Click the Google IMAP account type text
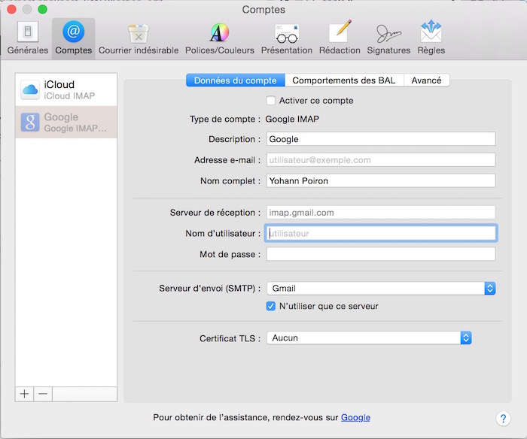Screen dimensions: 527x439 [x=292, y=120]
